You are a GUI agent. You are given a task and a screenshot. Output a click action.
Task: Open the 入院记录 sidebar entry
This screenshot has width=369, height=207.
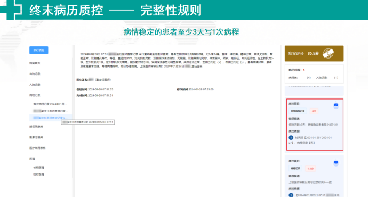(x=35, y=85)
